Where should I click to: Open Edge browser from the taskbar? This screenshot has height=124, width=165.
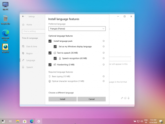(32, 121)
